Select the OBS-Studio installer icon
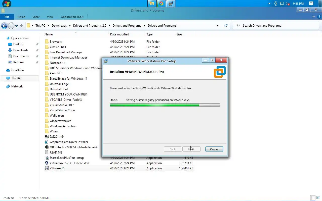Image resolution: width=322 pixels, height=201 pixels. point(47,147)
